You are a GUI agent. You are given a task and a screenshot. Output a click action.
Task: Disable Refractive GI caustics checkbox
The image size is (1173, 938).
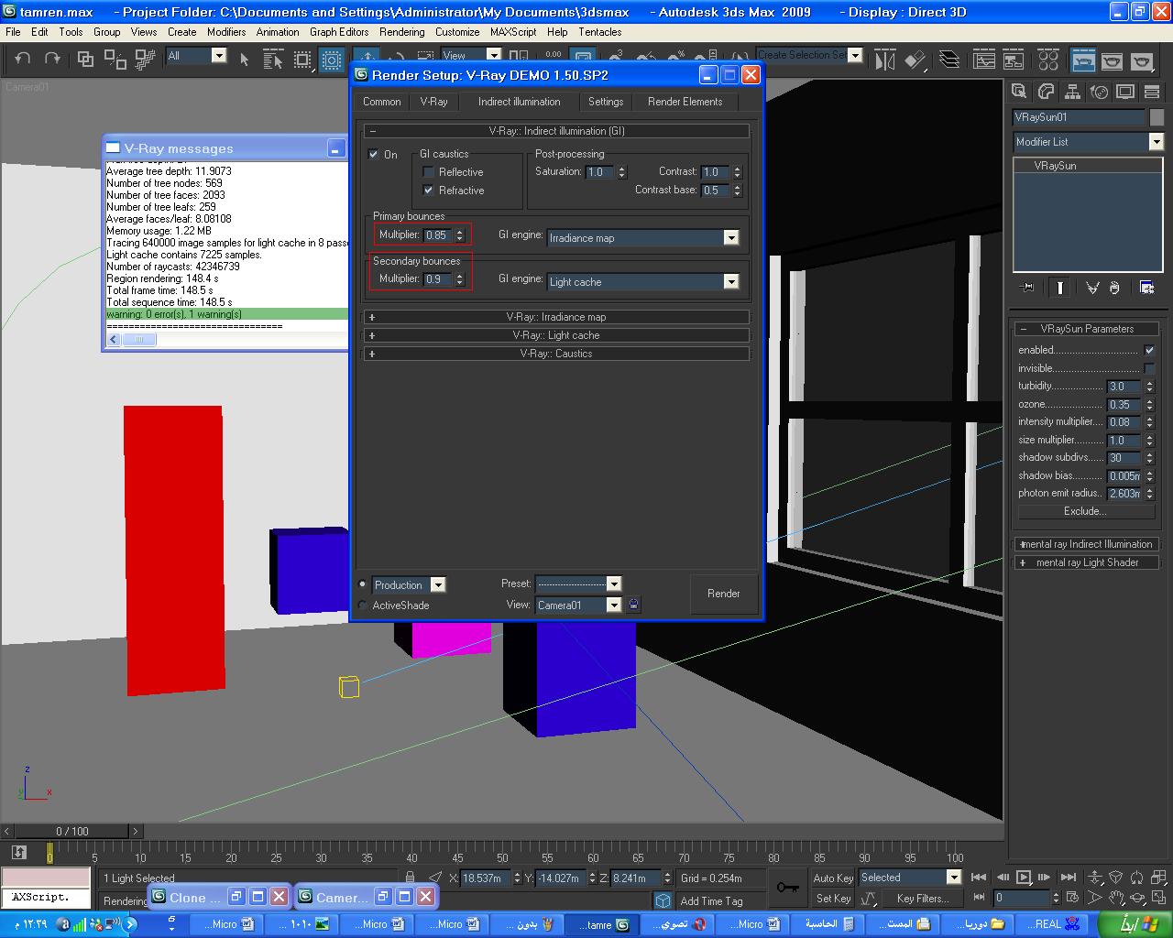click(428, 191)
